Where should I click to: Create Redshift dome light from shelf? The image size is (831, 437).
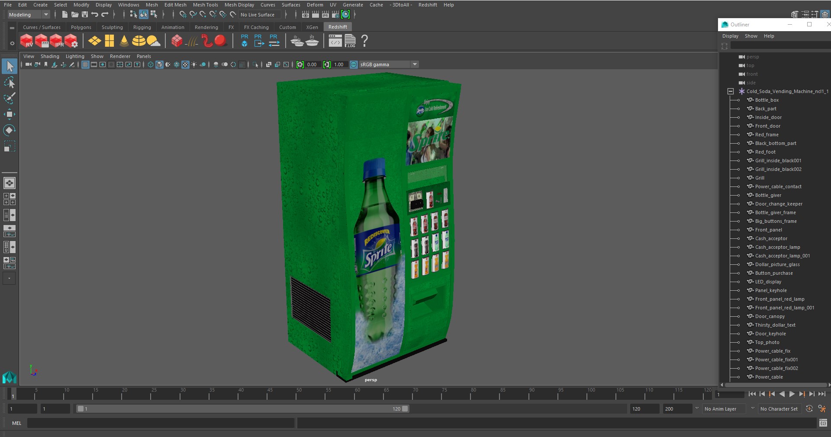pos(138,41)
